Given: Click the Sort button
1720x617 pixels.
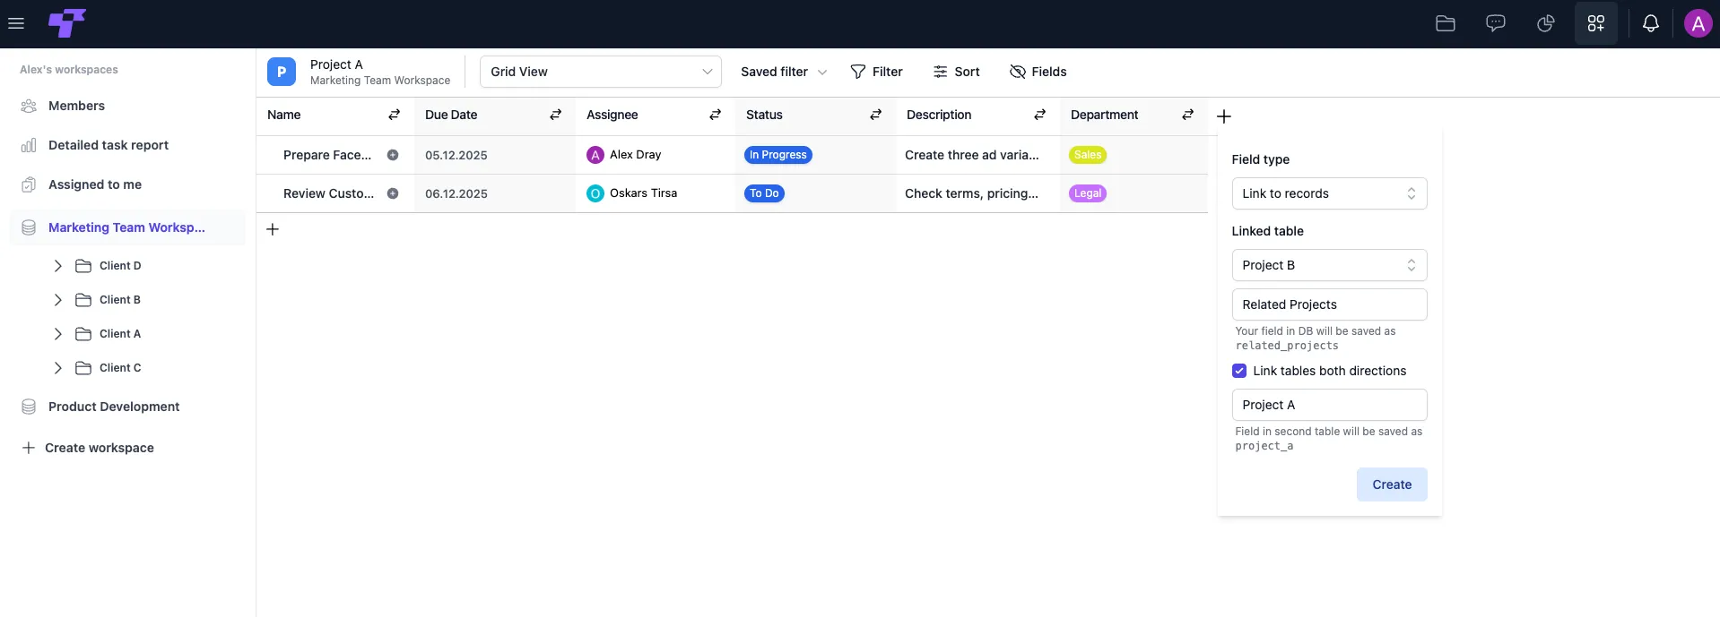Looking at the screenshot, I should coord(956,72).
